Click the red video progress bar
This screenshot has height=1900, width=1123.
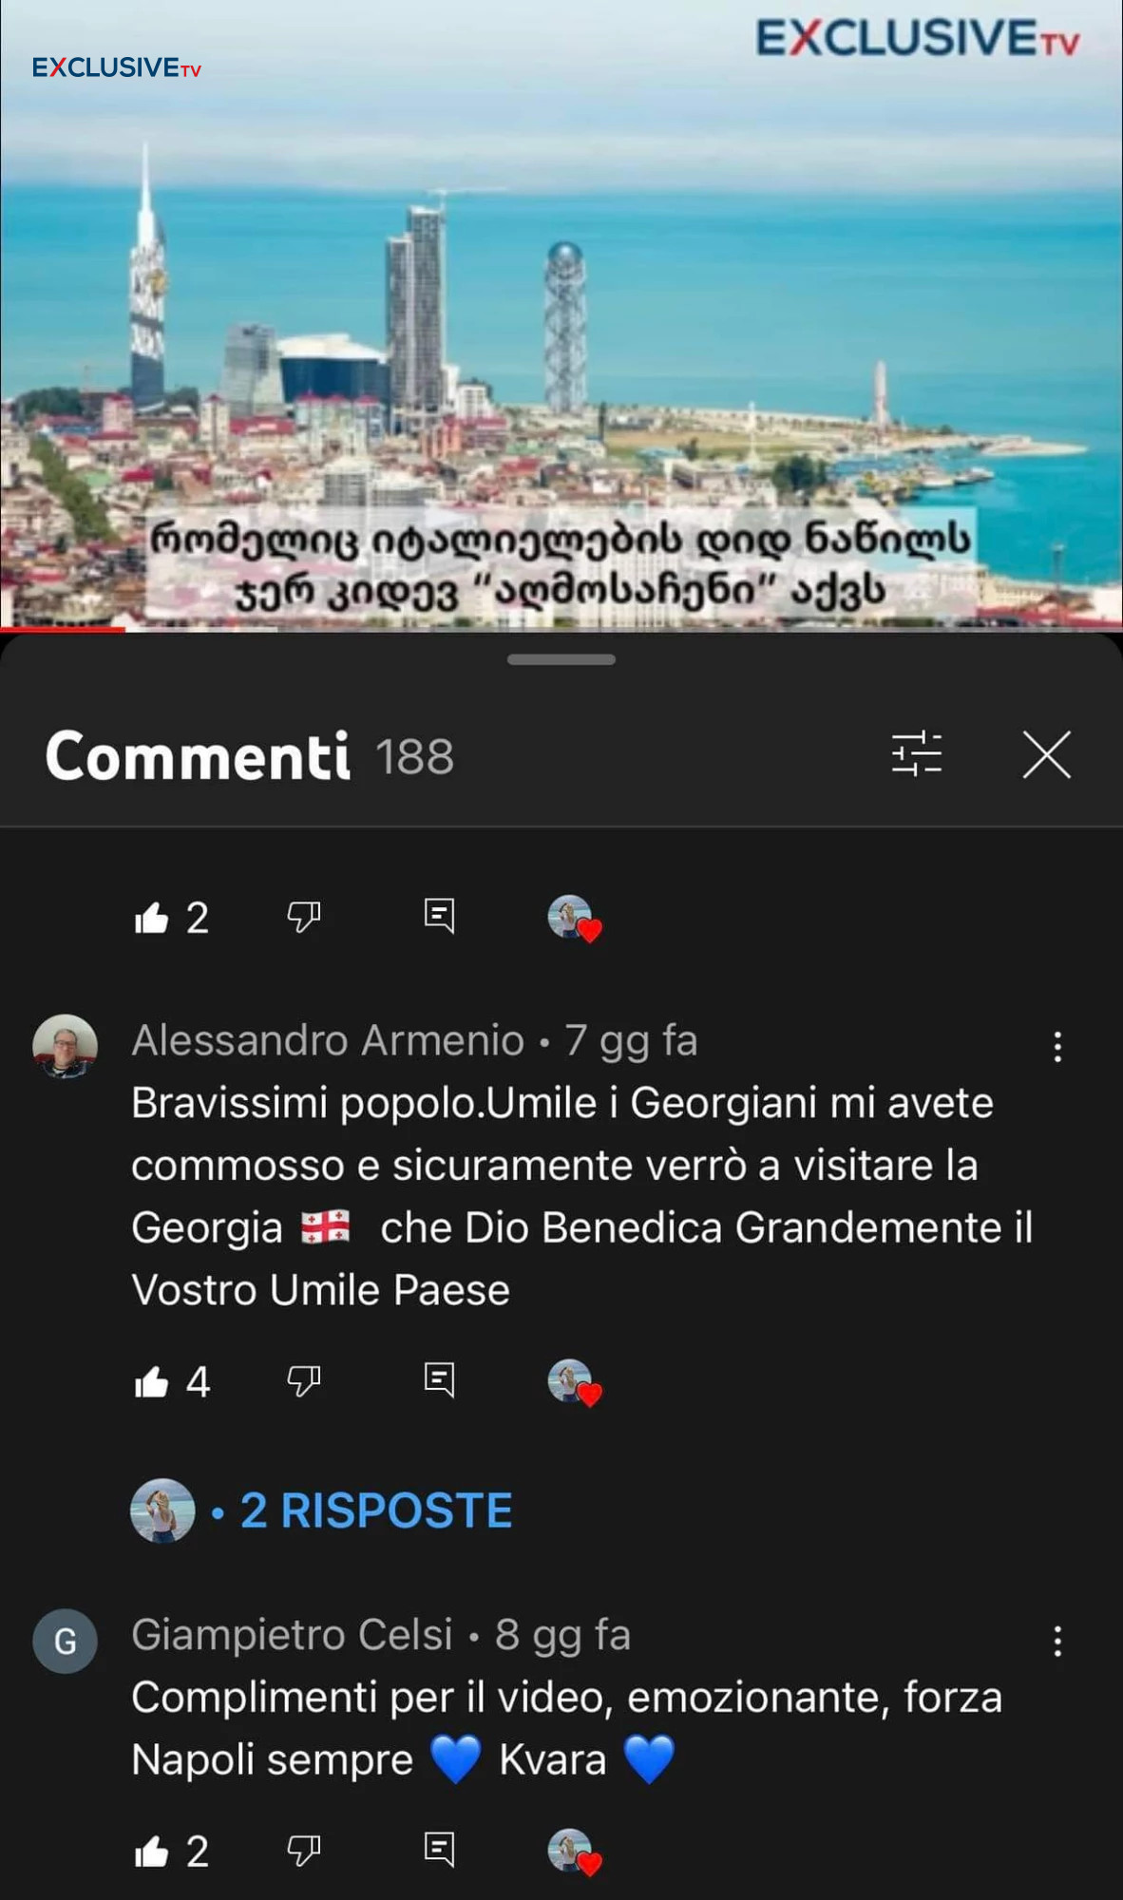(x=63, y=629)
